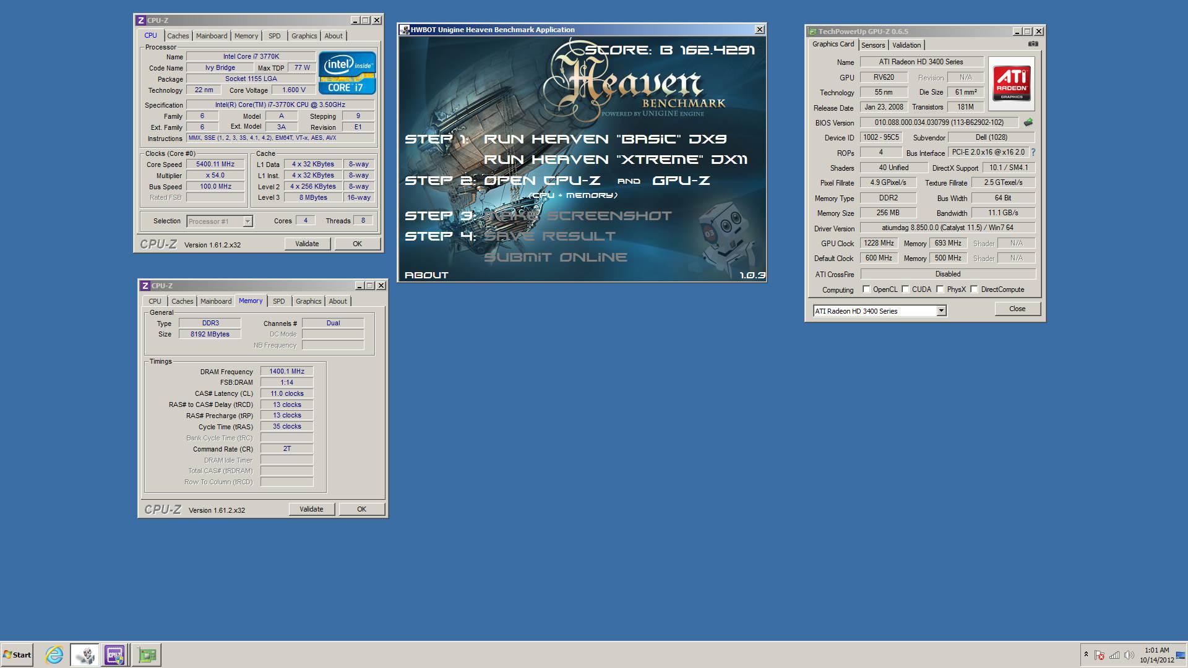This screenshot has height=668, width=1188.
Task: Click the GPU-Z camera screenshot icon
Action: pos(1033,44)
